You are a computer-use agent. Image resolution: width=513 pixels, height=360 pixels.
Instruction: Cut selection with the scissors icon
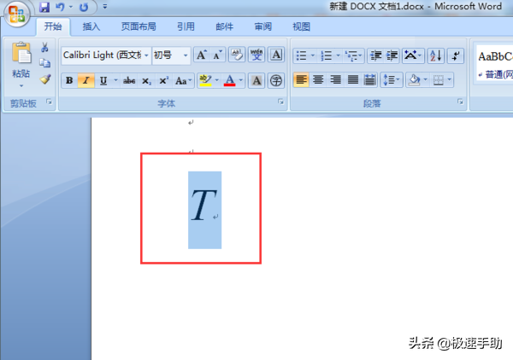(44, 48)
